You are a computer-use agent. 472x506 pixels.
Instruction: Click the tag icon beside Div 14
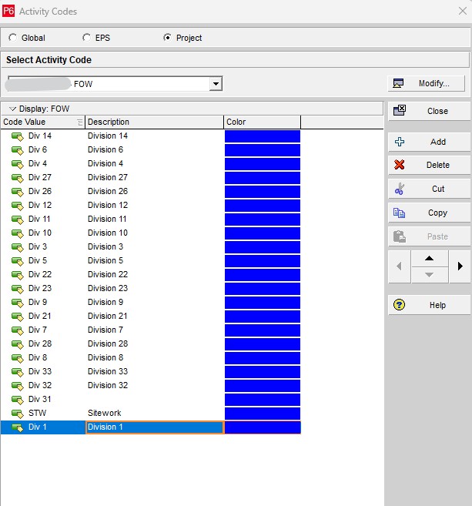tap(17, 136)
